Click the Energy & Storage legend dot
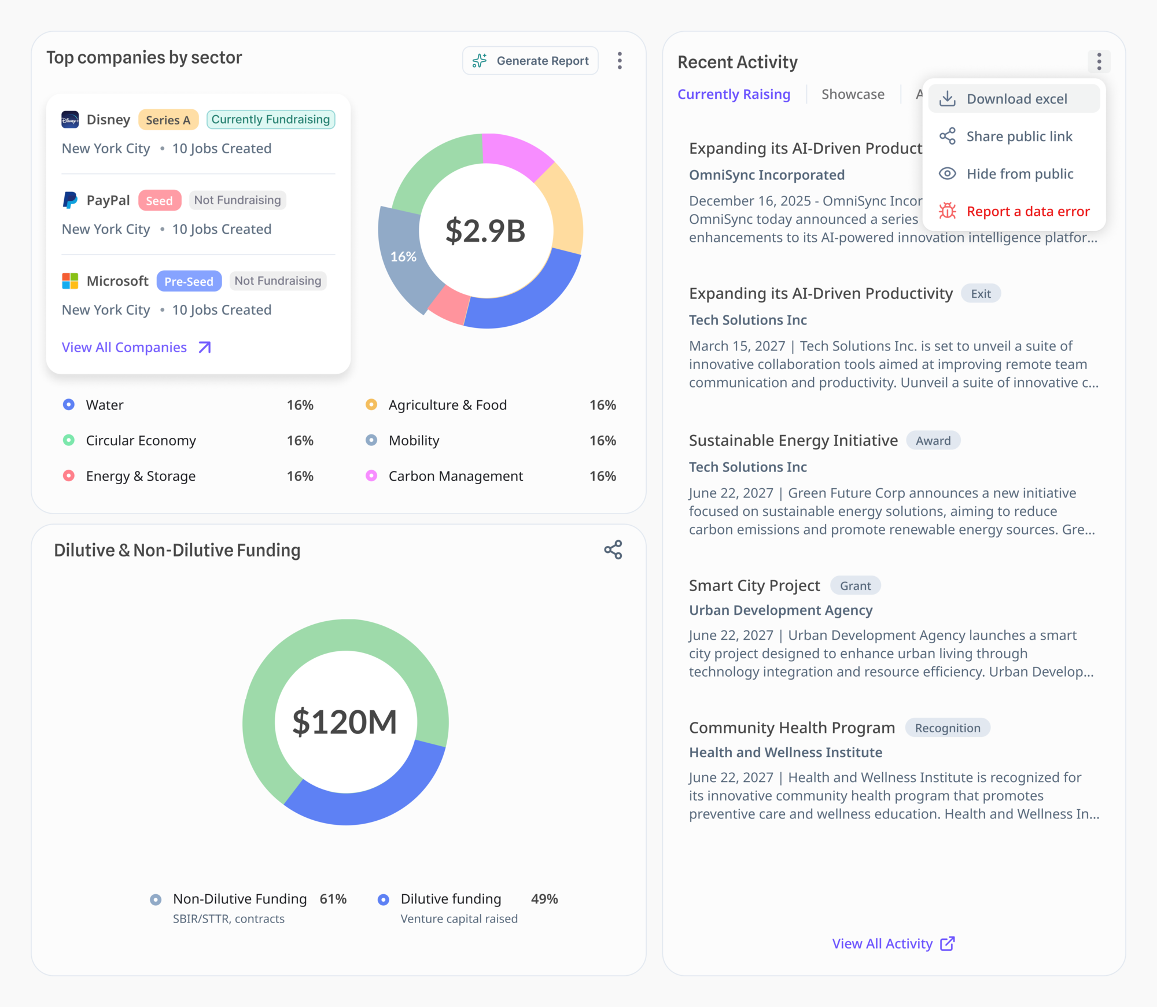This screenshot has height=1007, width=1157. click(x=69, y=476)
